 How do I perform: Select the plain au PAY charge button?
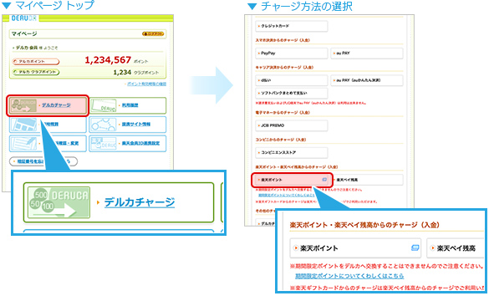pos(367,53)
